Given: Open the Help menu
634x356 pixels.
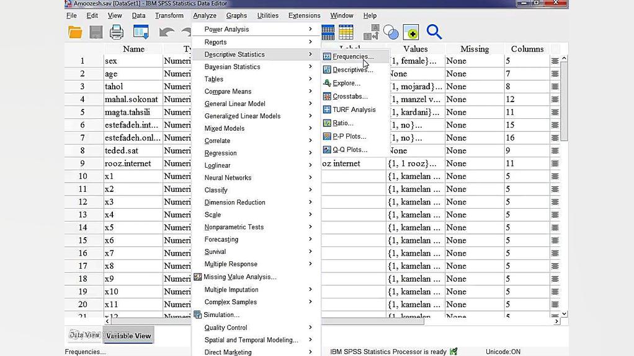Looking at the screenshot, I should pyautogui.click(x=370, y=15).
